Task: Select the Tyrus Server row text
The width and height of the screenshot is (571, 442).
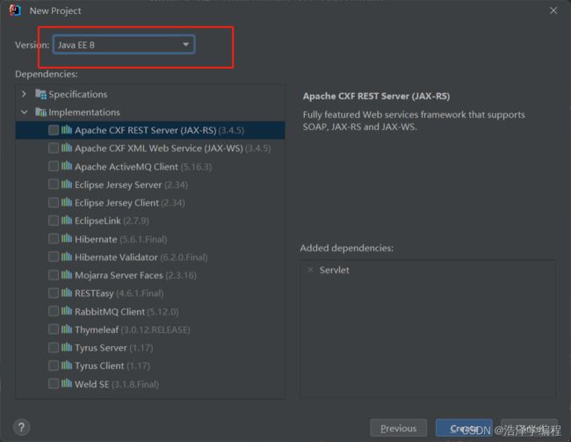Action: tap(113, 348)
